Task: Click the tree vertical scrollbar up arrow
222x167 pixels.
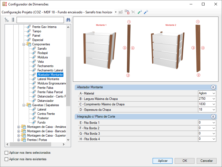Action: (68, 27)
